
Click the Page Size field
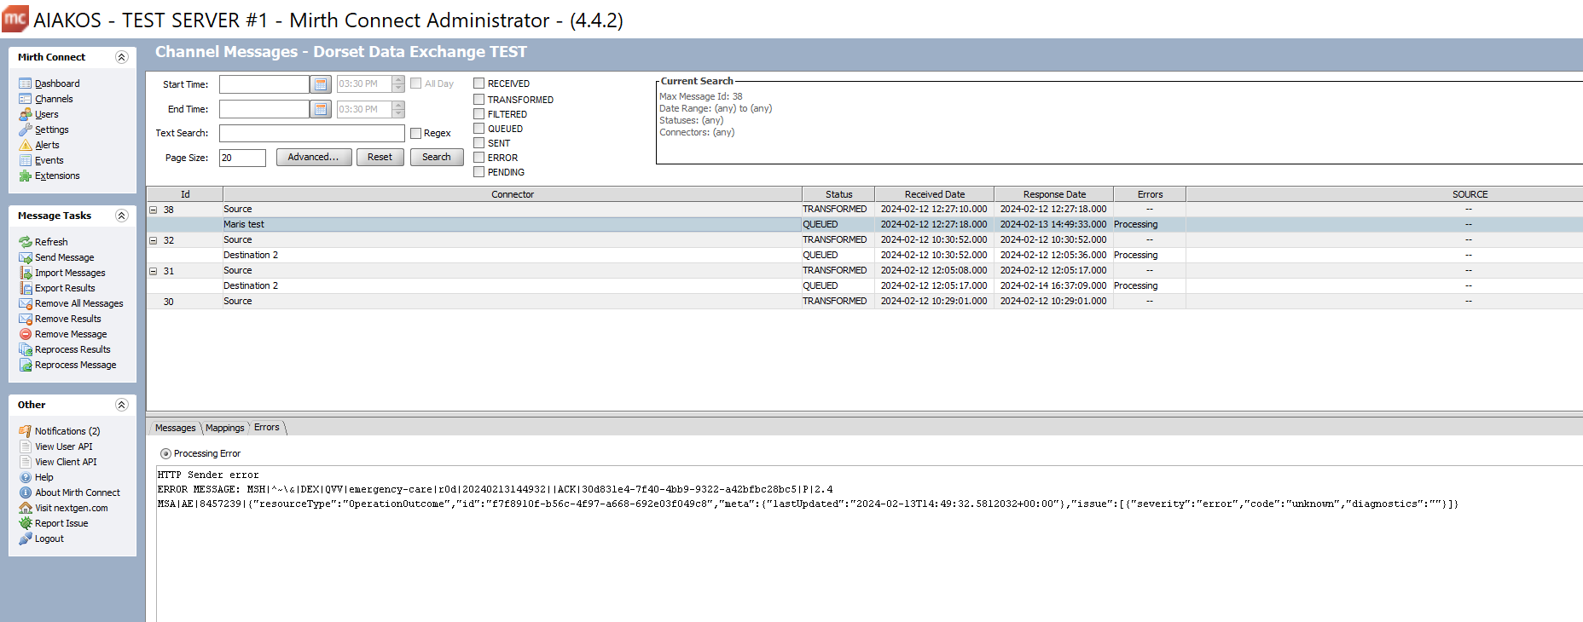click(242, 158)
